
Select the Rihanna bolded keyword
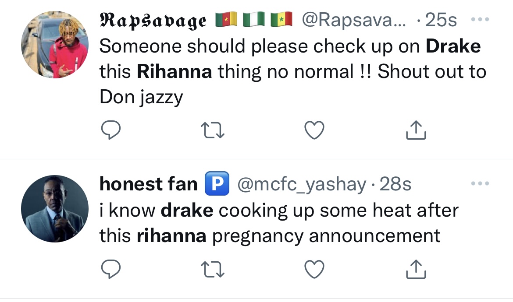coord(175,71)
